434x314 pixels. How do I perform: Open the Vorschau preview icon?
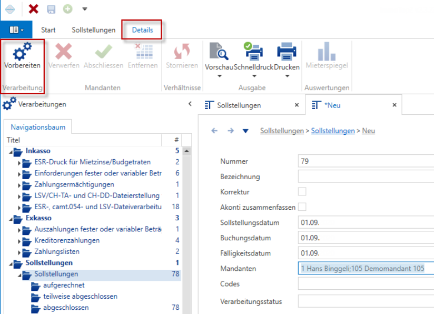[219, 51]
